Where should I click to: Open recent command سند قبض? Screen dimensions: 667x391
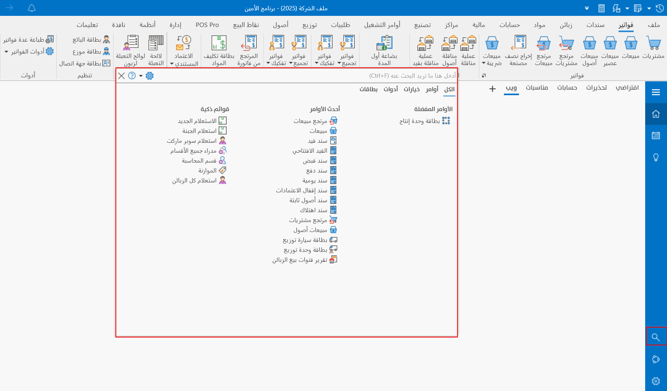click(320, 161)
